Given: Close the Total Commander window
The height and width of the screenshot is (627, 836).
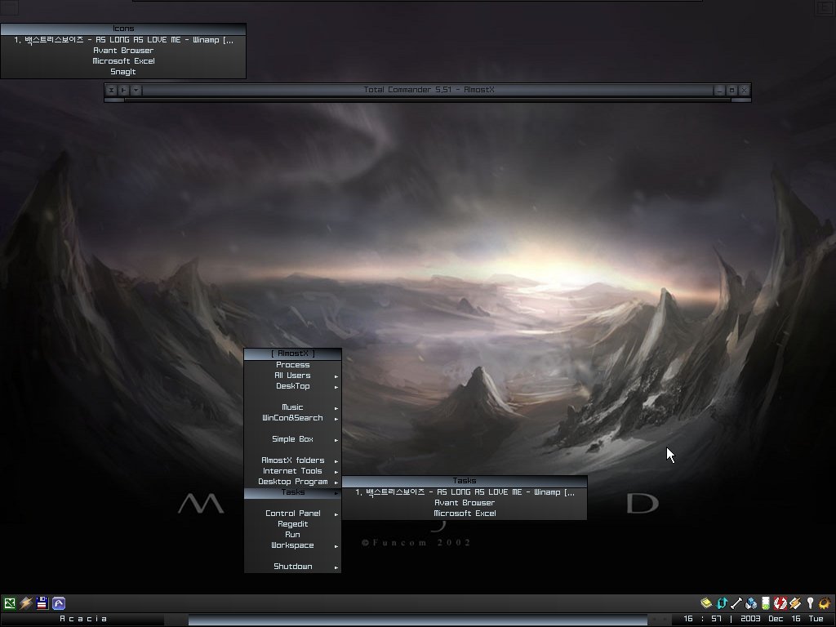Looking at the screenshot, I should pyautogui.click(x=745, y=90).
